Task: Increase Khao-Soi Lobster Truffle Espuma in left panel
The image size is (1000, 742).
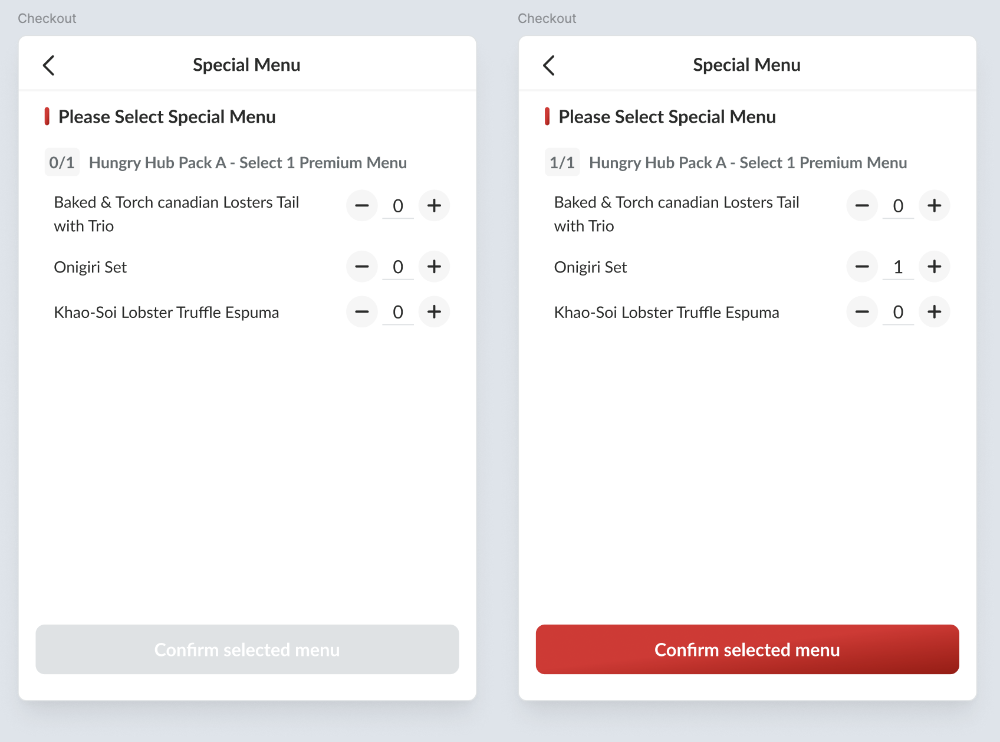Action: [x=434, y=312]
